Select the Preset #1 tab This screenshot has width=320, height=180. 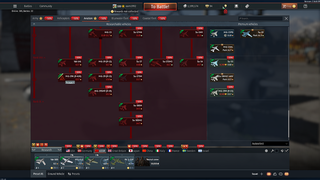38,174
